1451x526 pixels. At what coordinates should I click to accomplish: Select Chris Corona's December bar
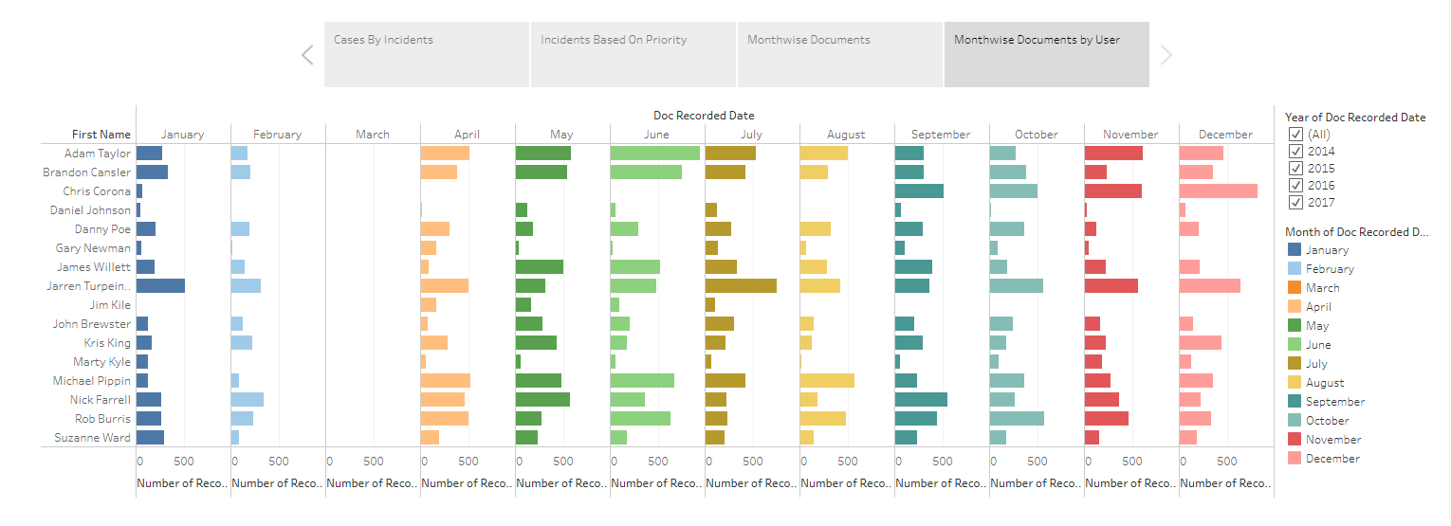coord(1218,191)
